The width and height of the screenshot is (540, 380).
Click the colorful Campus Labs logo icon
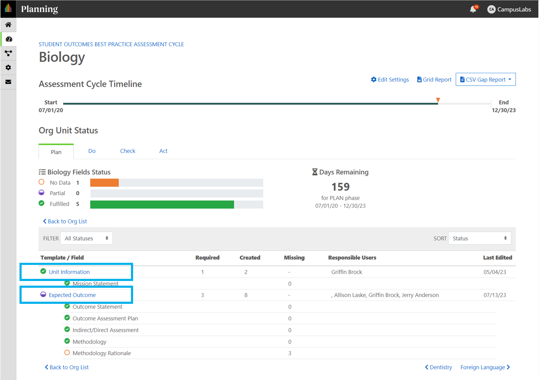click(x=8, y=8)
